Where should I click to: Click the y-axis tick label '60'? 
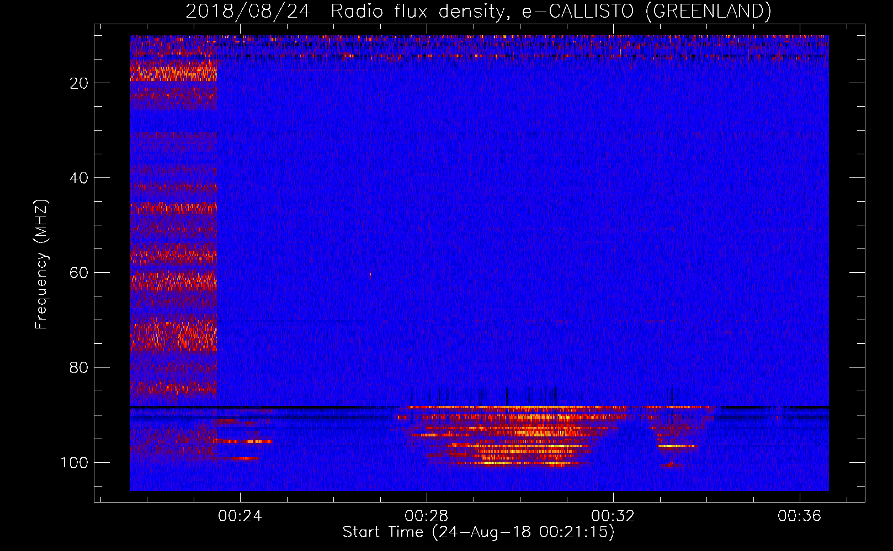tap(79, 273)
